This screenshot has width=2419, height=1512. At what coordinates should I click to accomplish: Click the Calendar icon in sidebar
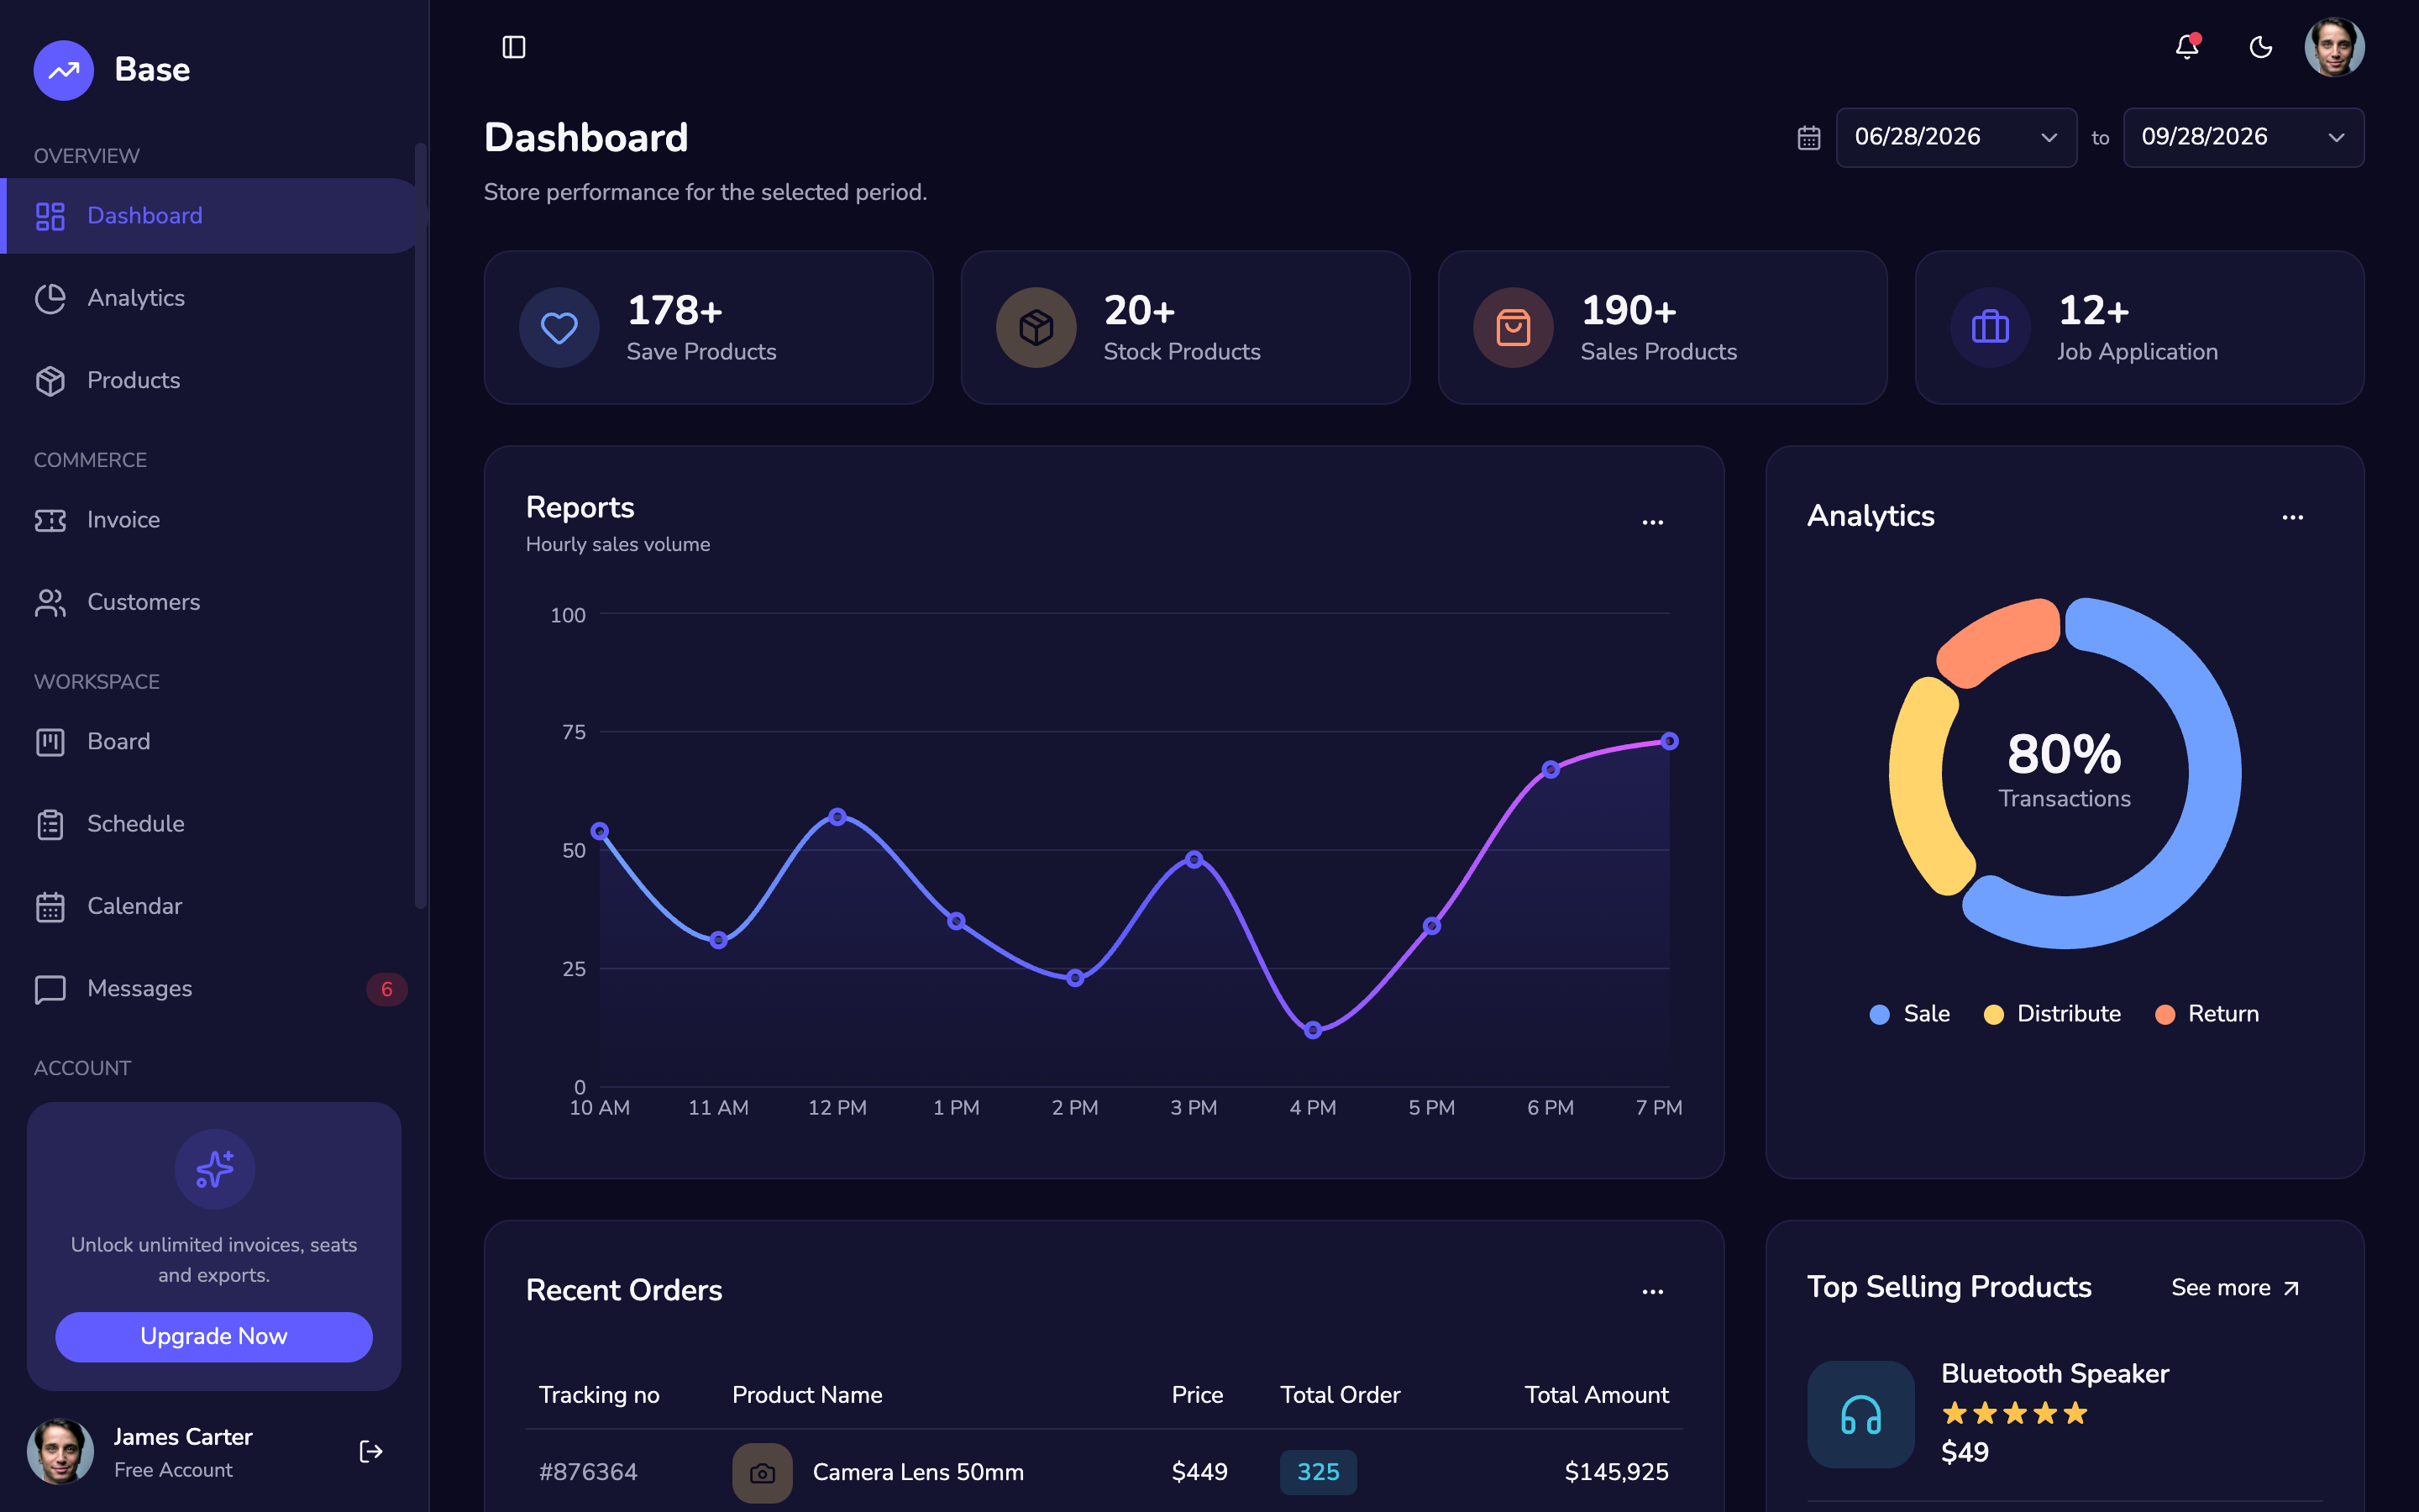point(50,906)
